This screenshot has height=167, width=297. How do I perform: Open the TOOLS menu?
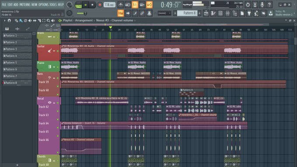[x=53, y=4]
